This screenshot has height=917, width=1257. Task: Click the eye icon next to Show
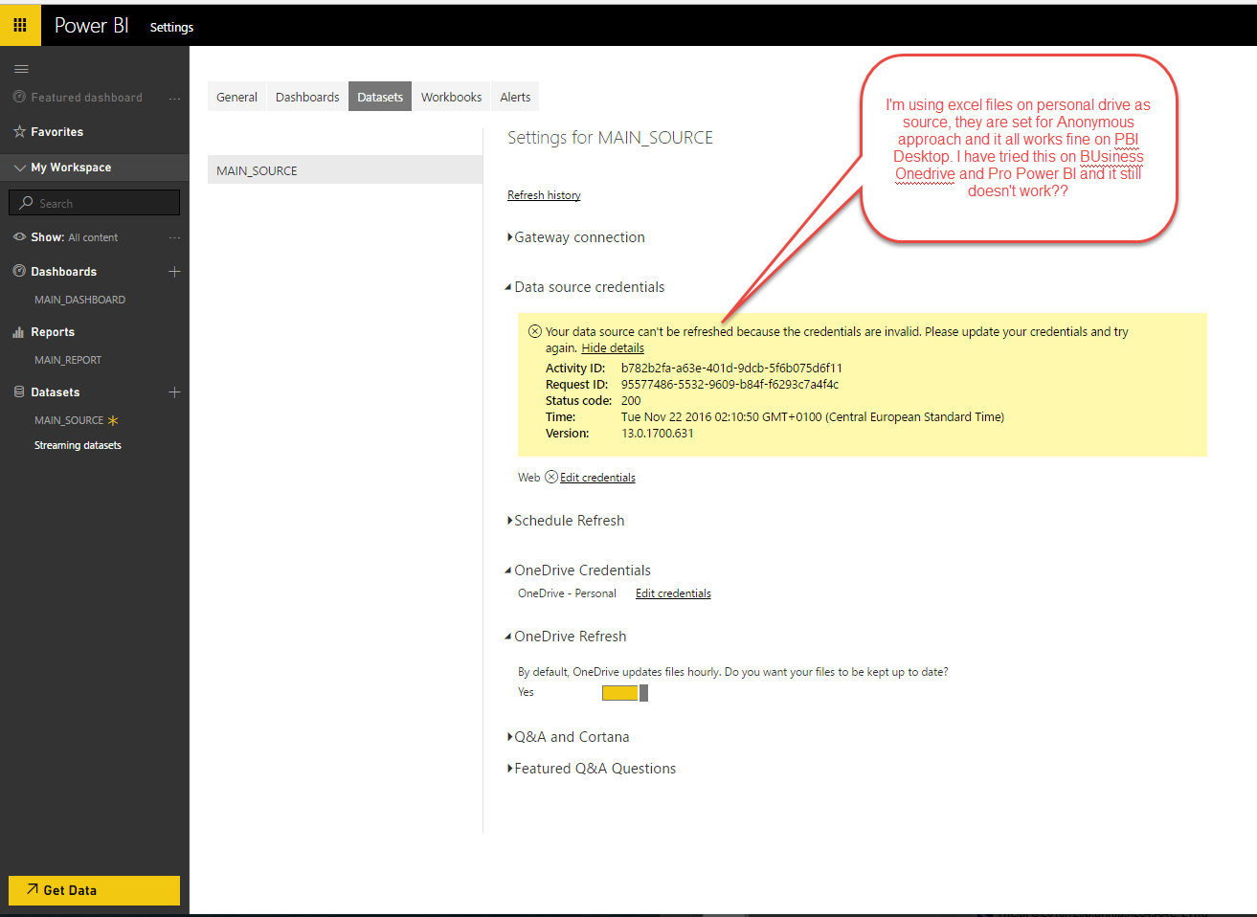(19, 236)
